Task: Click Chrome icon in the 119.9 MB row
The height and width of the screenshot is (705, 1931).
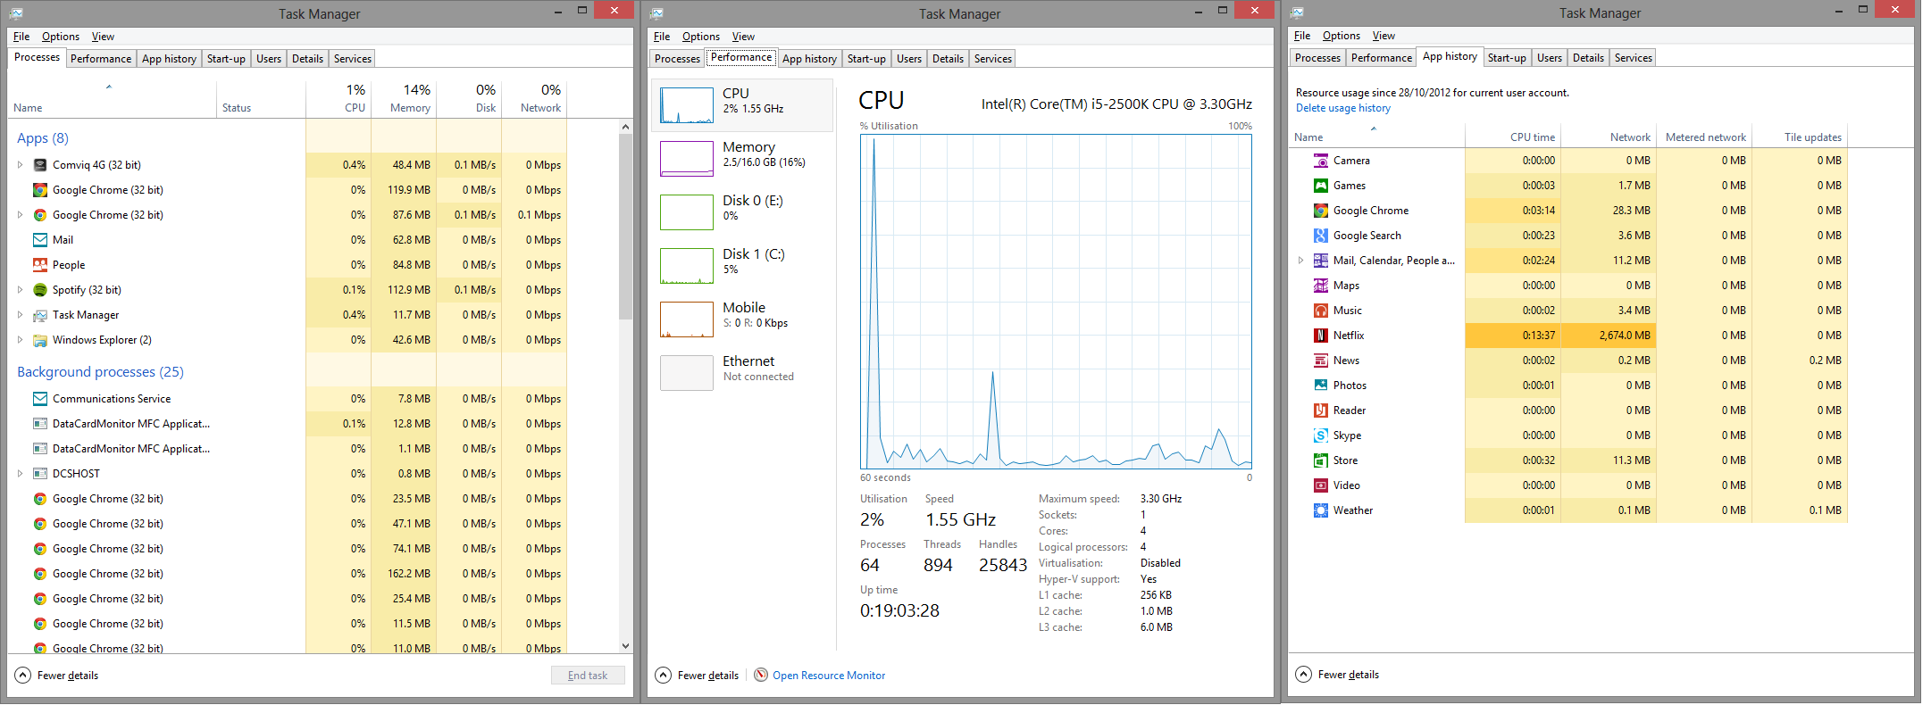Action: [40, 190]
